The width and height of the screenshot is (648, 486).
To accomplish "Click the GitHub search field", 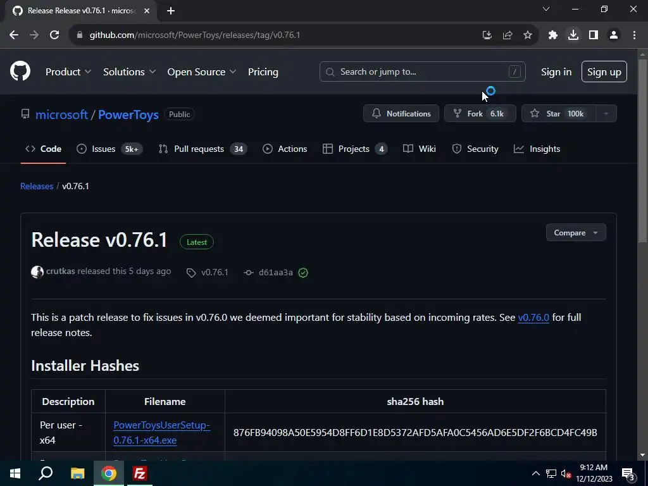I will (422, 72).
